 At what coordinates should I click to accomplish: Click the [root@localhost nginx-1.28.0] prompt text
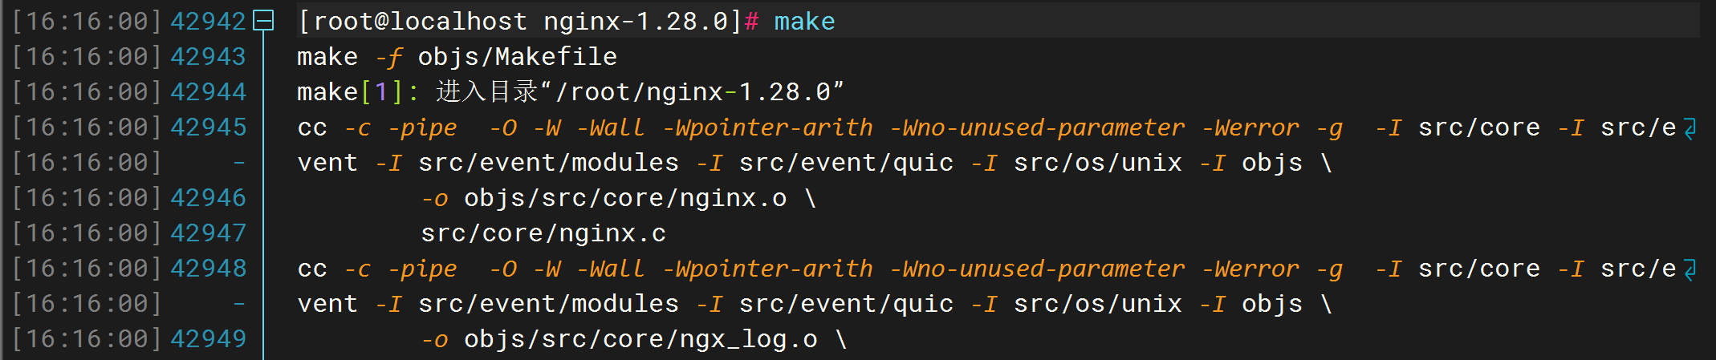pyautogui.click(x=519, y=22)
